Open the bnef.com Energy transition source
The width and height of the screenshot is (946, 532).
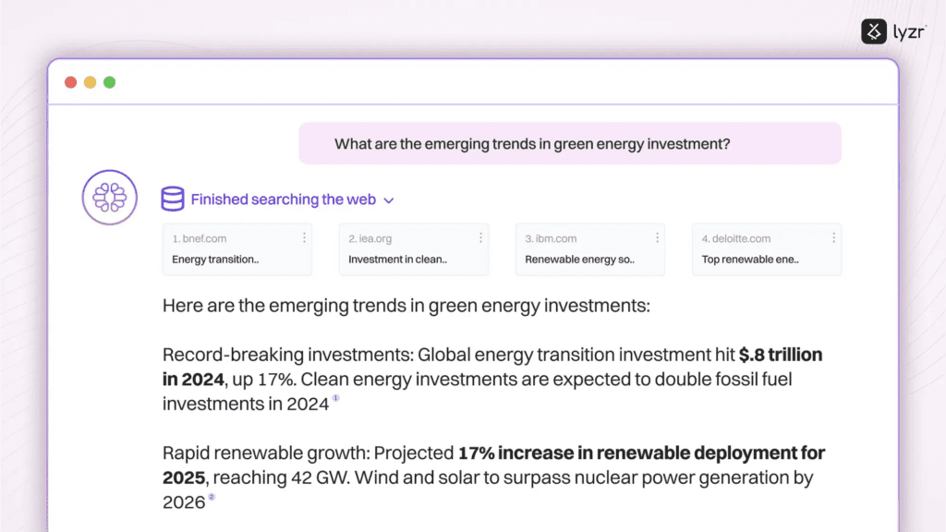(237, 249)
